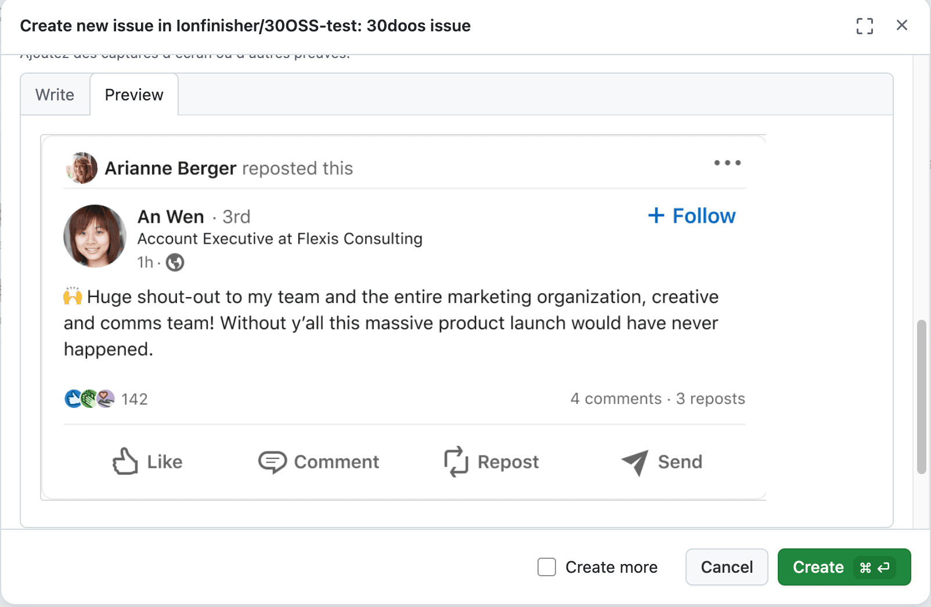The image size is (931, 607).
Task: Click the thumbs-up Like icon
Action: 125,462
